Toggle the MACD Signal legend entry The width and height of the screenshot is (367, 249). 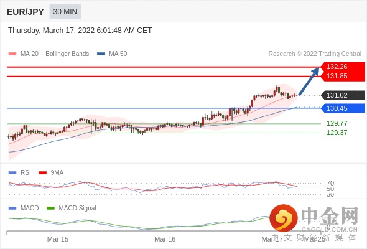coord(72,208)
